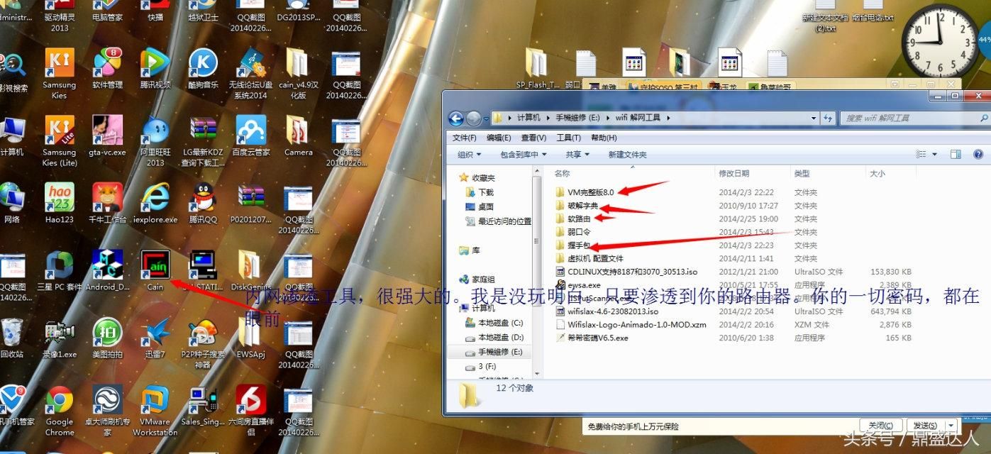
Task: Open iexplore.exe on the desktop
Action: [155, 203]
